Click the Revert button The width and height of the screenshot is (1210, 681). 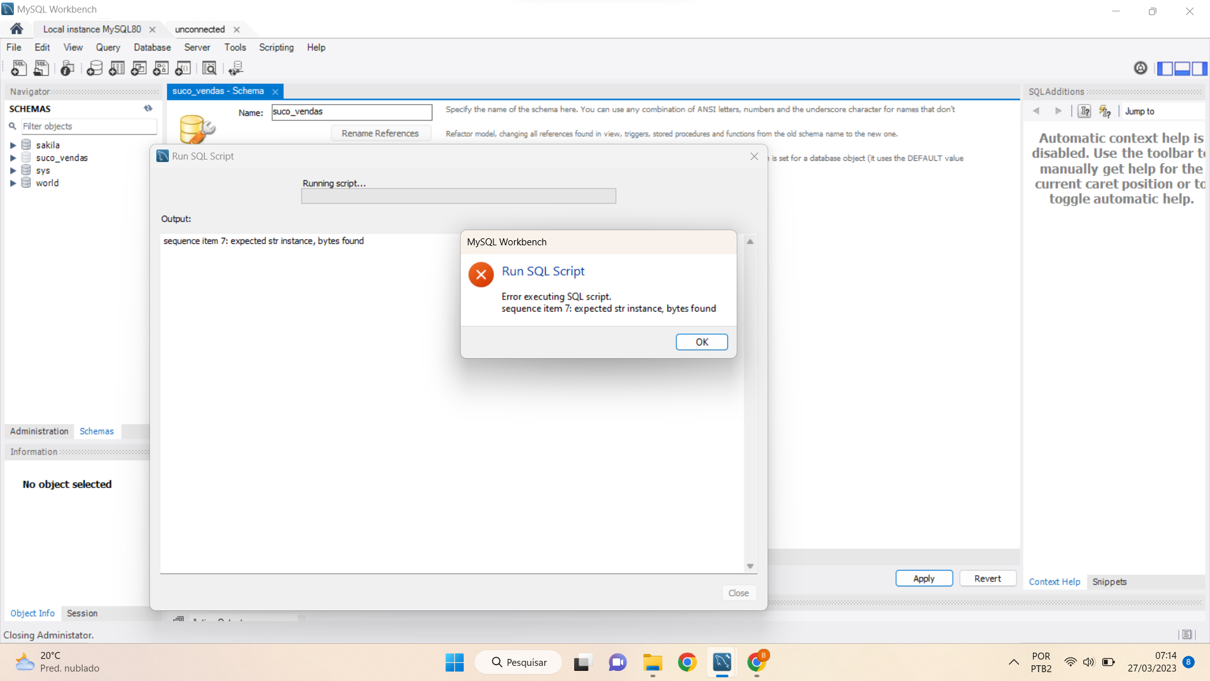[x=988, y=579]
